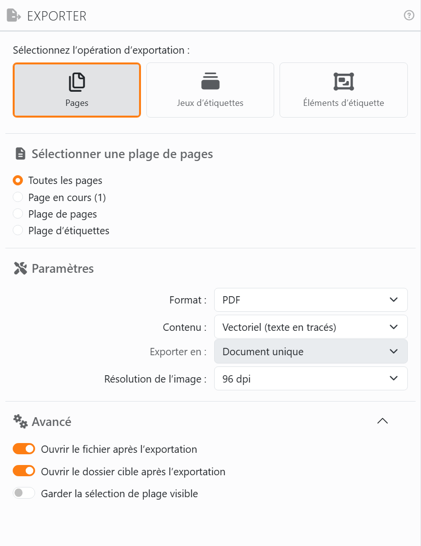Enable Garder la sélection de plage visible
Image resolution: width=421 pixels, height=546 pixels.
(24, 493)
